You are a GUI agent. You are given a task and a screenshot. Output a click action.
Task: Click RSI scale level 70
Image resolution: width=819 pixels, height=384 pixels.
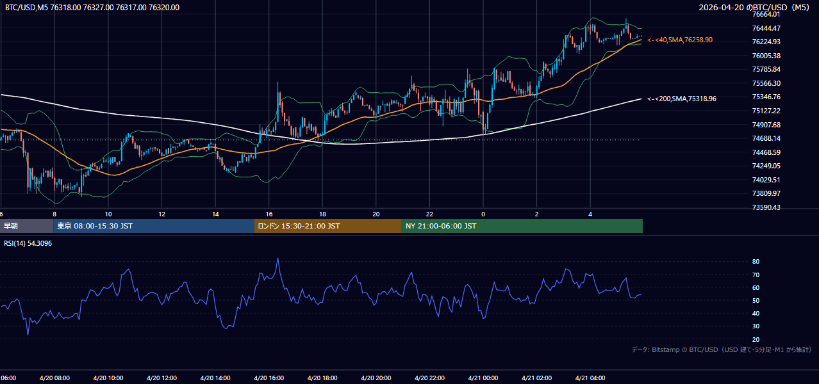(x=756, y=275)
